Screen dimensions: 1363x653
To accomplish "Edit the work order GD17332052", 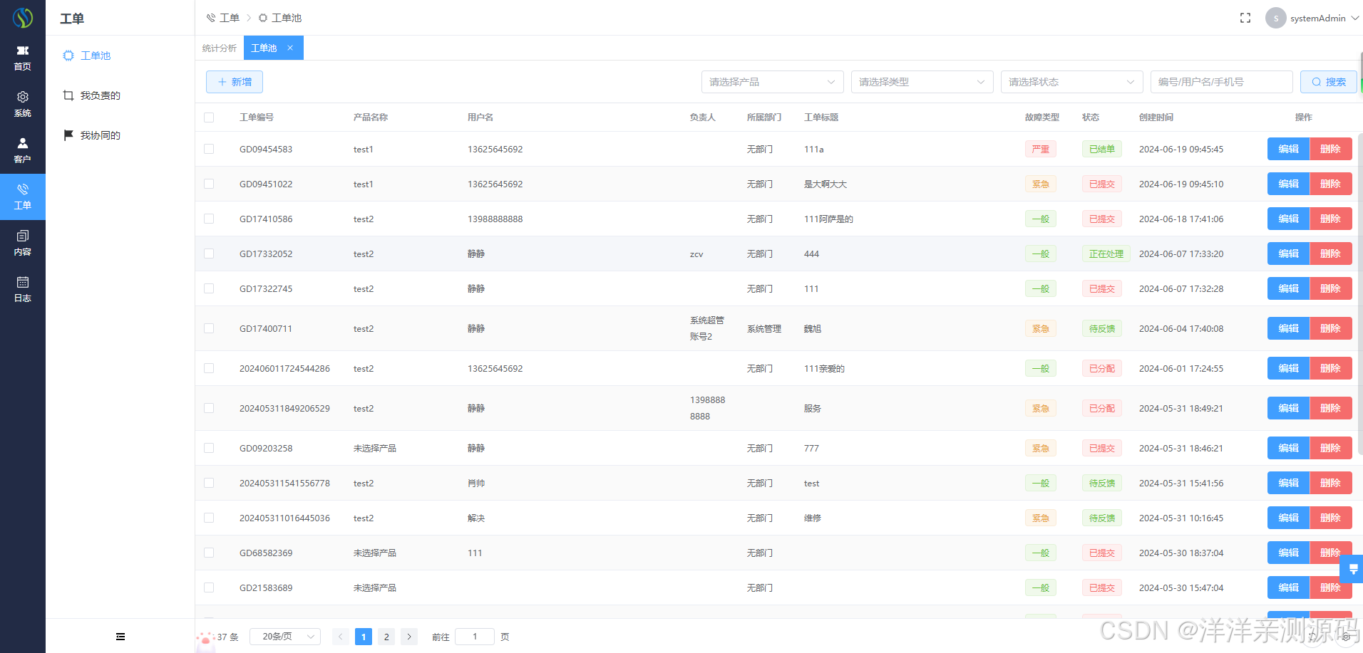I will [x=1288, y=254].
